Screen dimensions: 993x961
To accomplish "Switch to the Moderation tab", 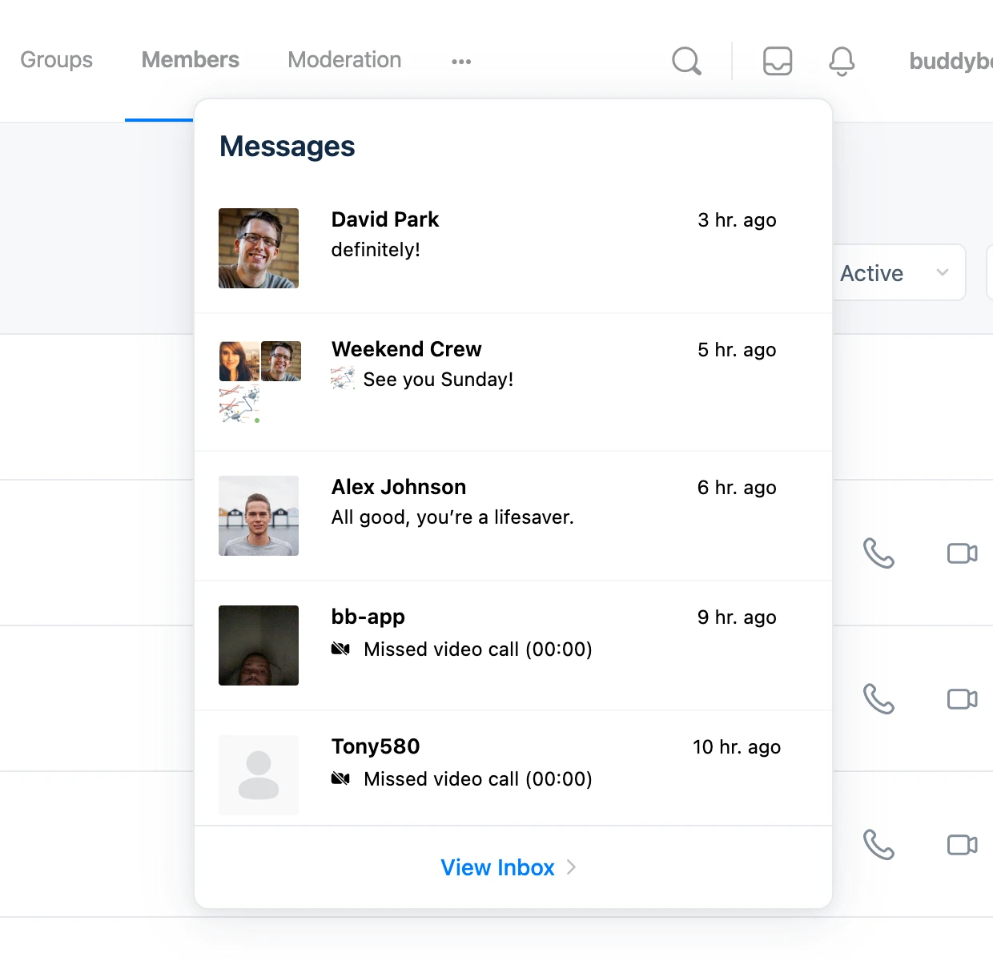I will [x=344, y=60].
